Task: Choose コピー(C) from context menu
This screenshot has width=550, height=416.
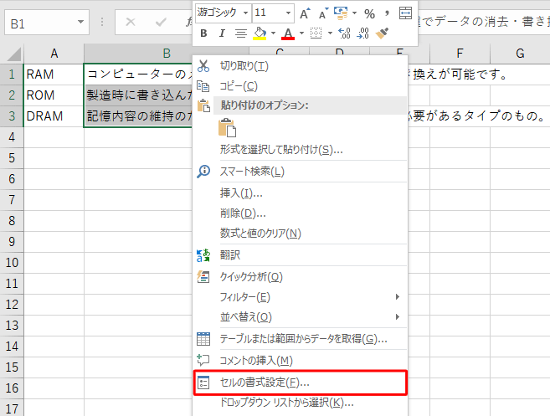Action: [301, 86]
